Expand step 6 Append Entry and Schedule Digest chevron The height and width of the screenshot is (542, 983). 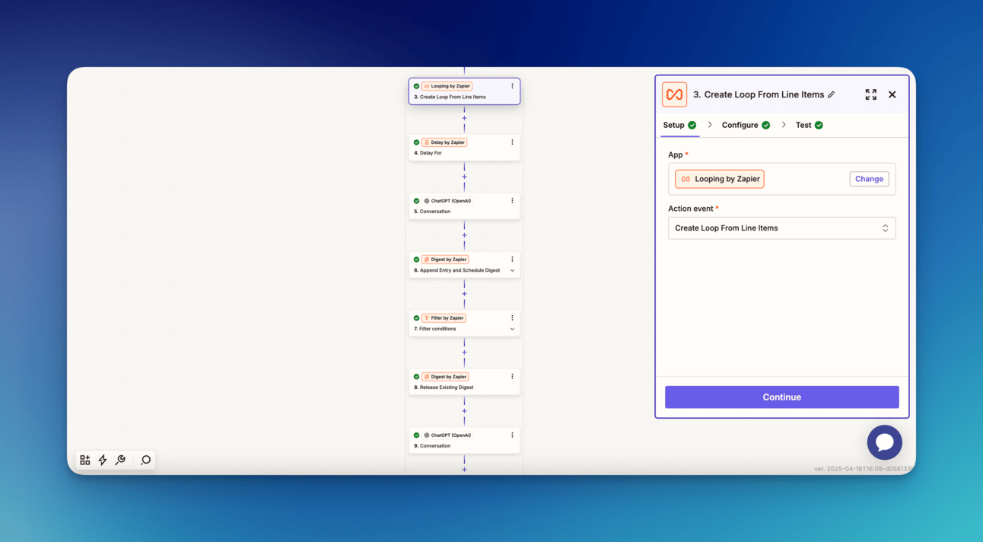point(512,270)
